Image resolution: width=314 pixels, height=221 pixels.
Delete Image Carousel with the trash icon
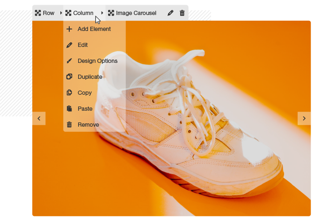(x=182, y=13)
